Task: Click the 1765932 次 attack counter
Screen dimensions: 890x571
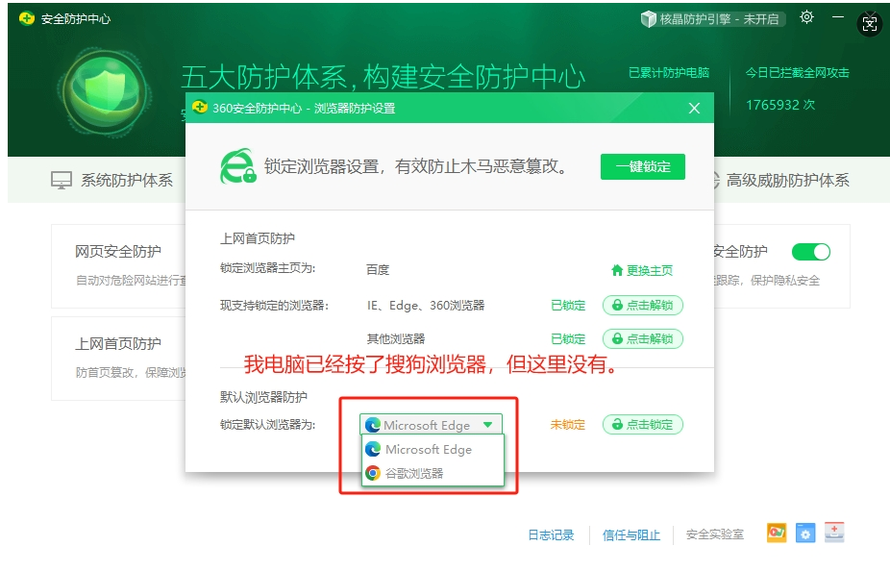Action: [x=779, y=105]
